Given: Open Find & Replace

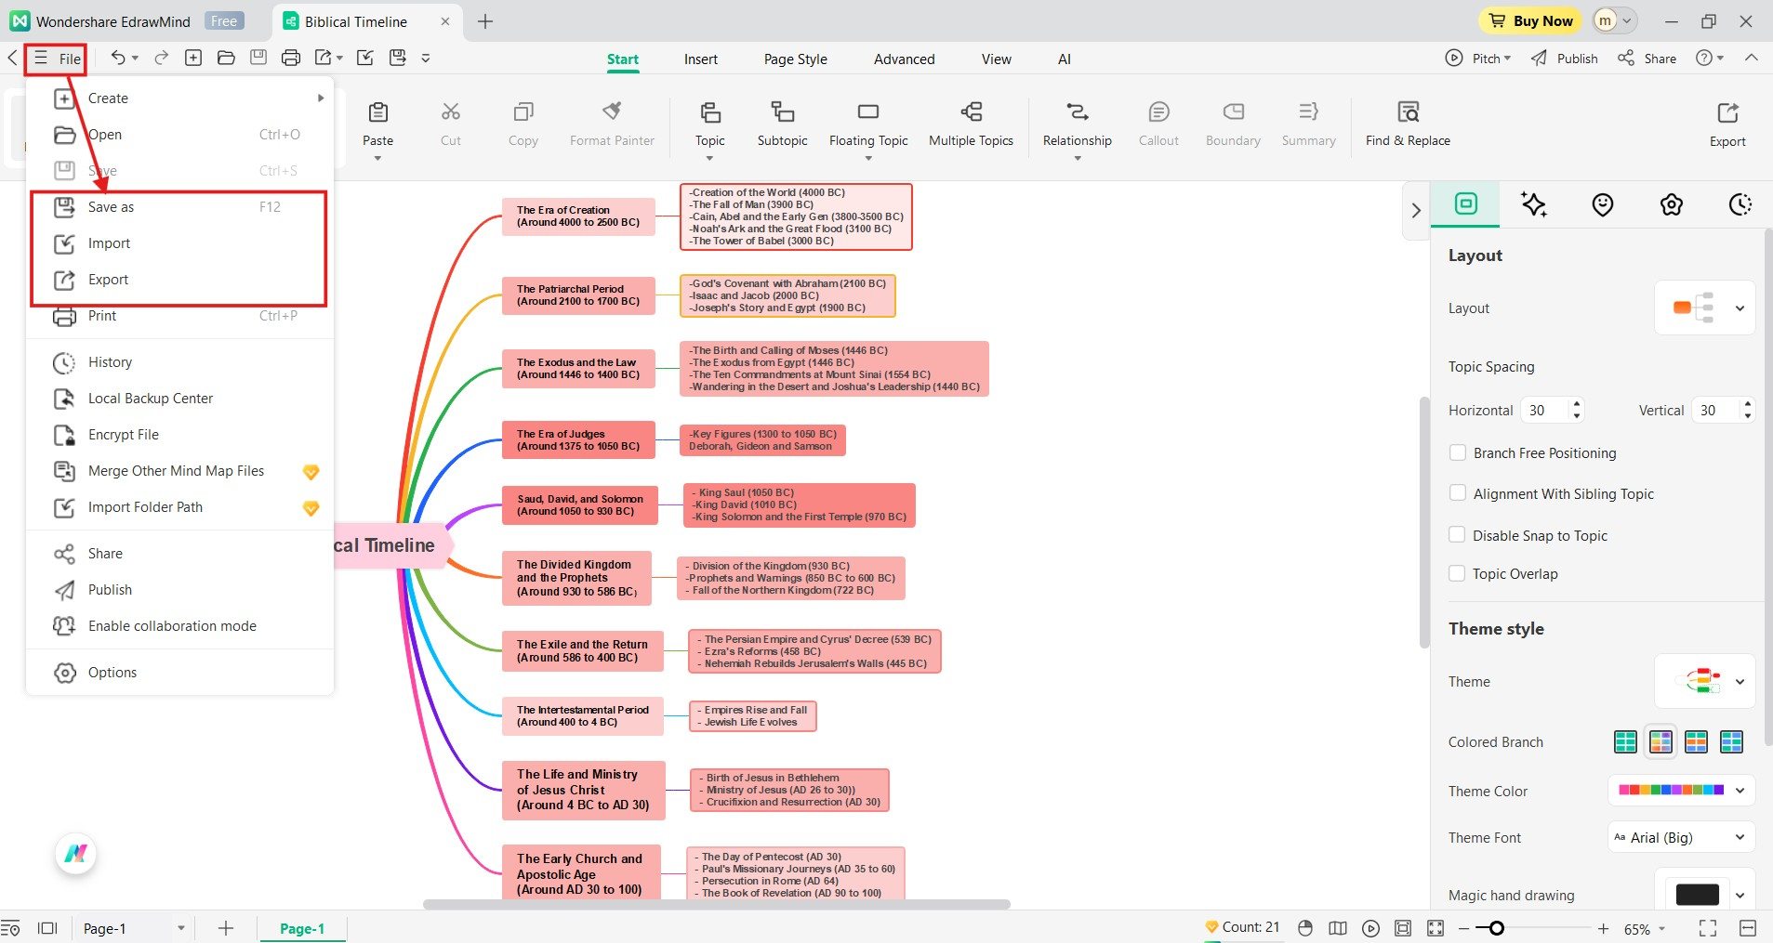Looking at the screenshot, I should [1407, 124].
